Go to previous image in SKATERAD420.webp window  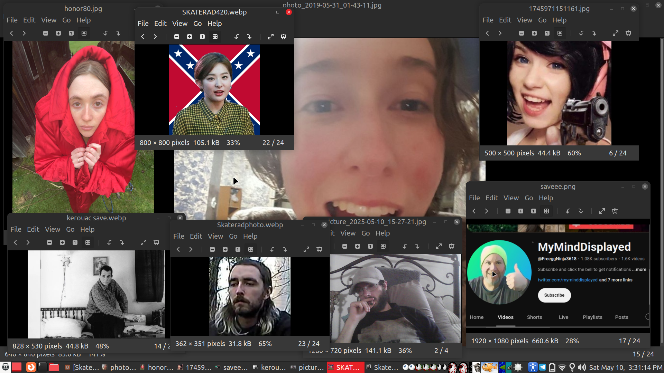pyautogui.click(x=142, y=37)
